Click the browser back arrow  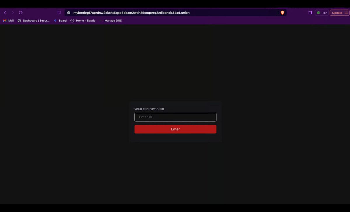(5, 13)
